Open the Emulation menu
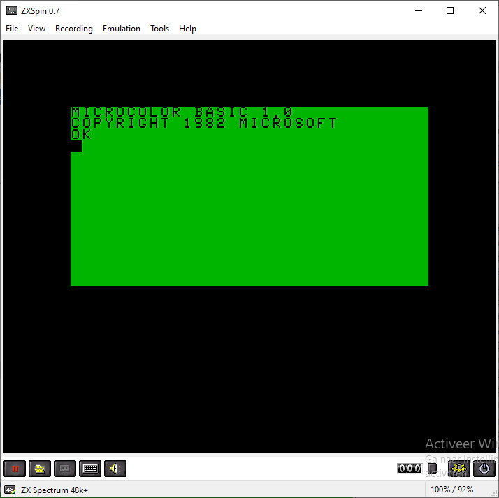This screenshot has height=498, width=499. [x=121, y=29]
